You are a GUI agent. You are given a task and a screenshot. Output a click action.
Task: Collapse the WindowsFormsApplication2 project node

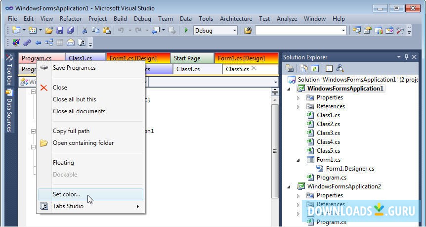289,187
